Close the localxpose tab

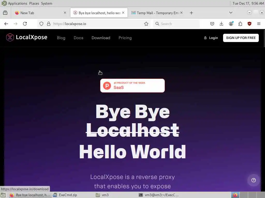[123, 13]
